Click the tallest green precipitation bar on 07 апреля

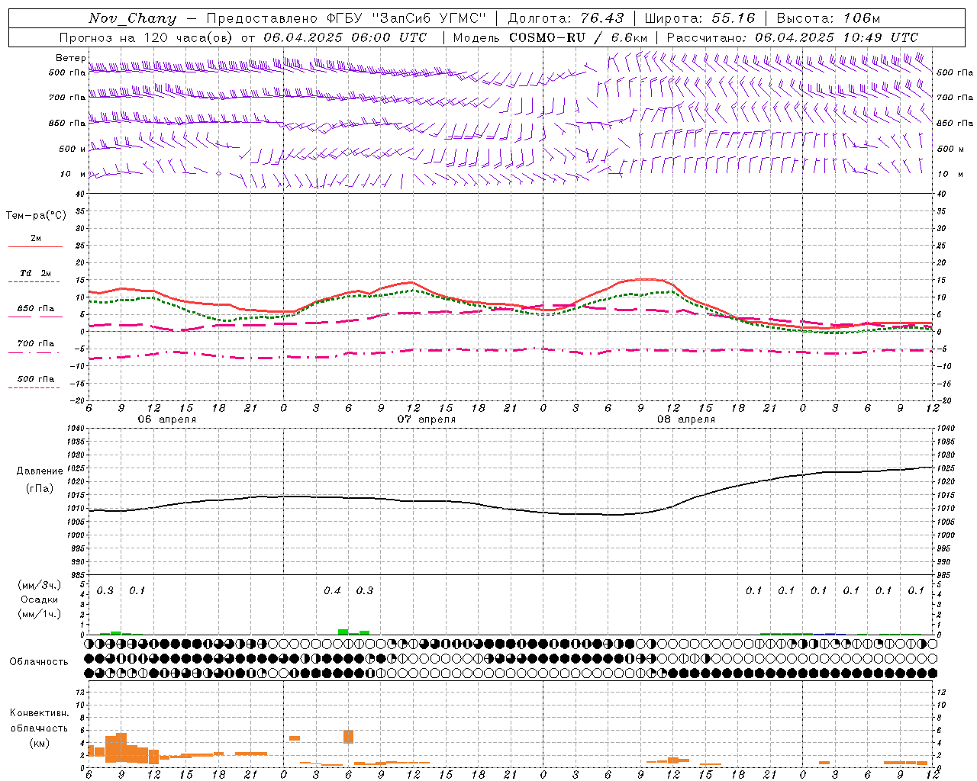[343, 632]
